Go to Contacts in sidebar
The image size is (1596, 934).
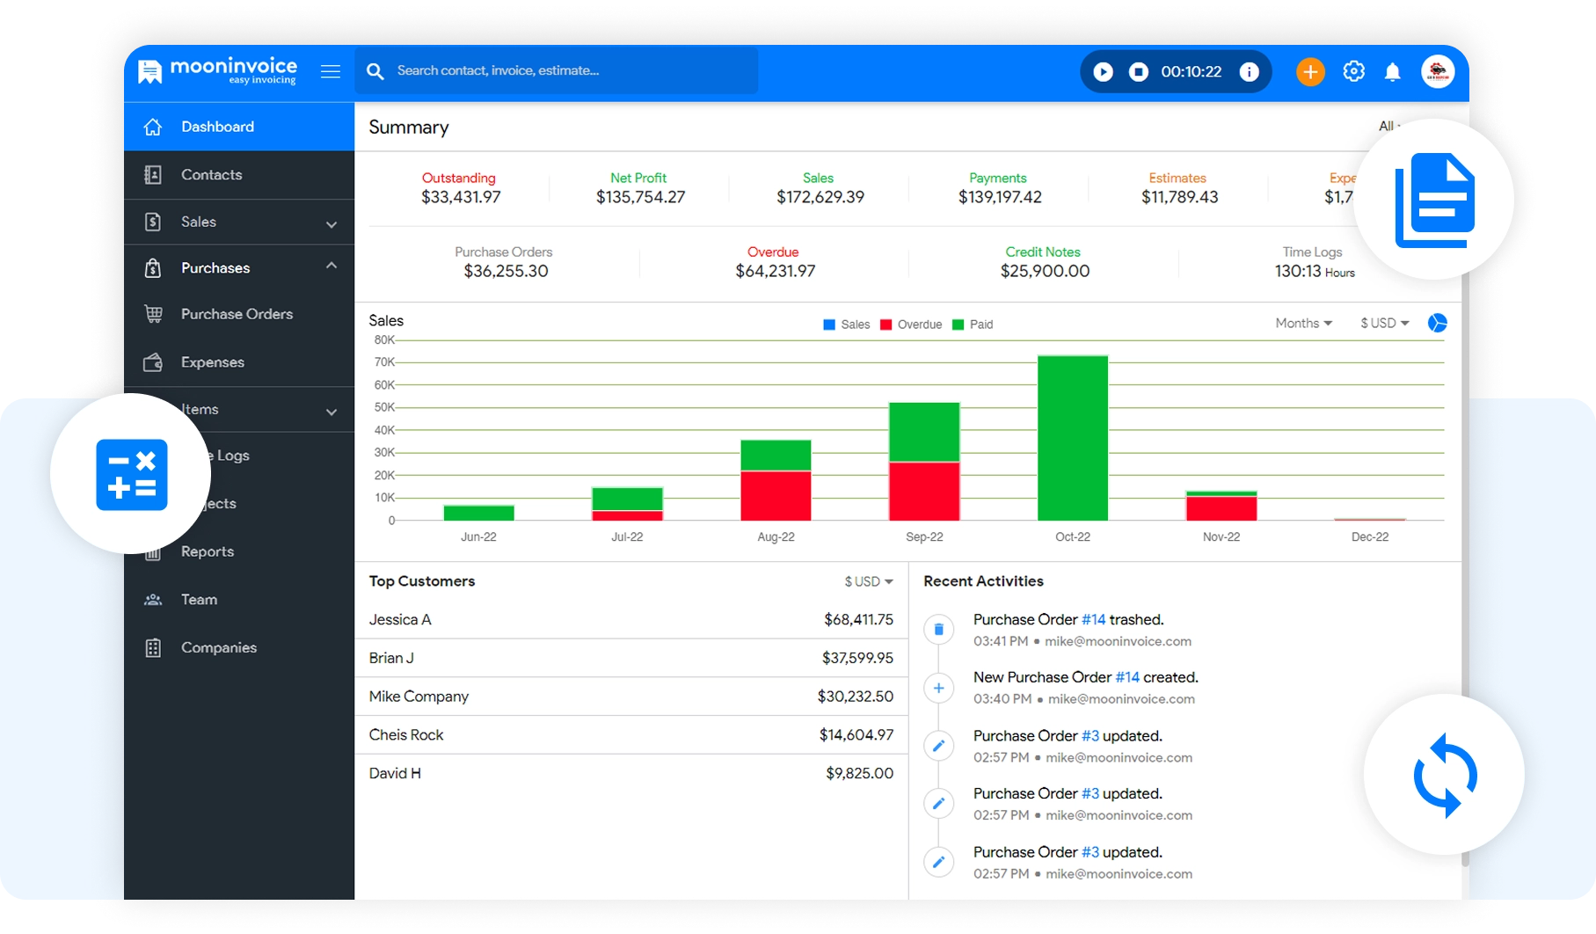tap(211, 174)
